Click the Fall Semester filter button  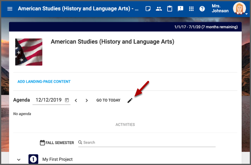point(57,143)
